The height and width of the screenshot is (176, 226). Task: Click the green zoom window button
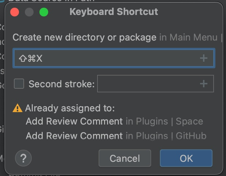click(44, 12)
